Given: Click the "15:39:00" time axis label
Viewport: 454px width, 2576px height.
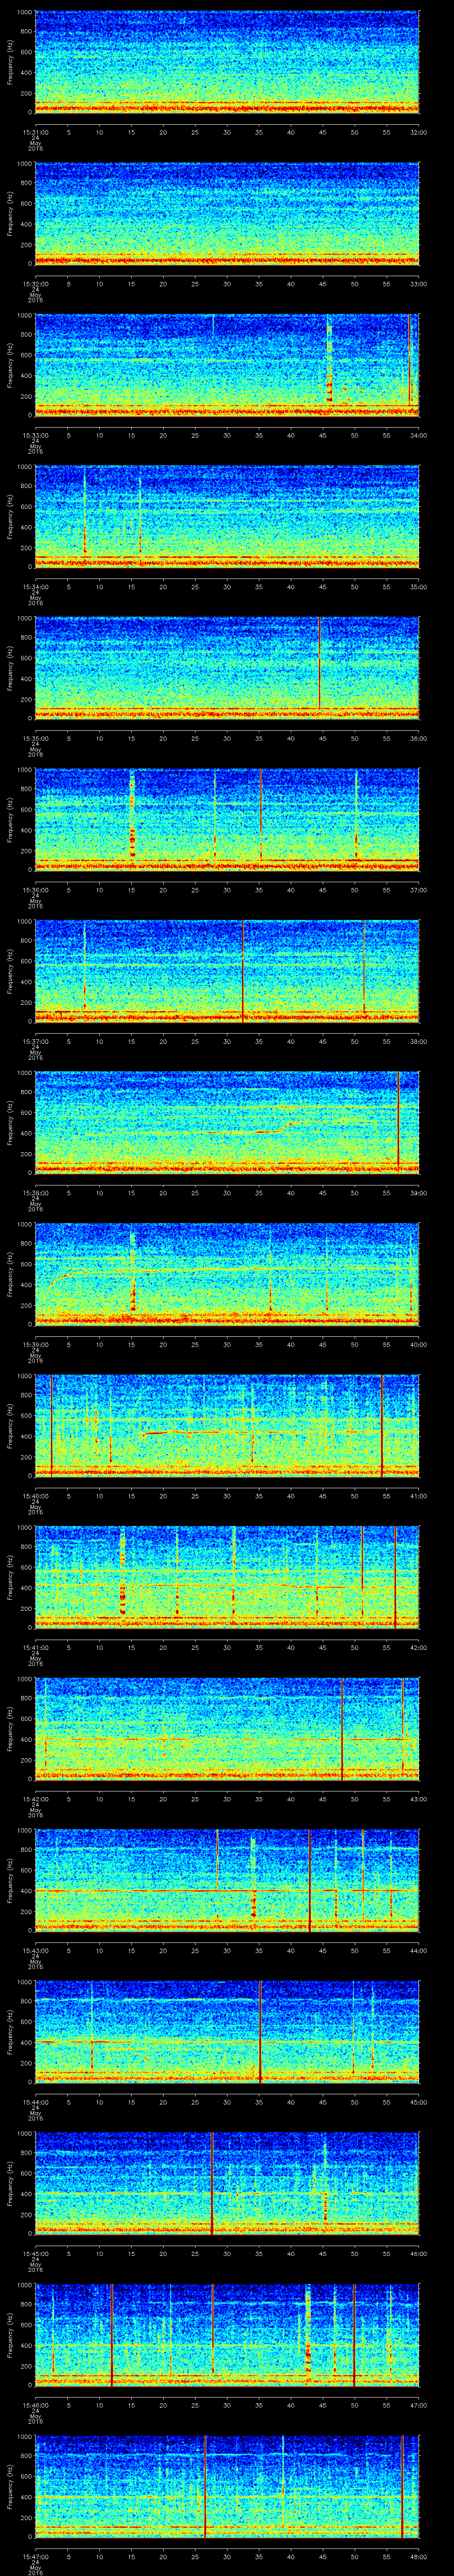Looking at the screenshot, I should (x=35, y=1345).
